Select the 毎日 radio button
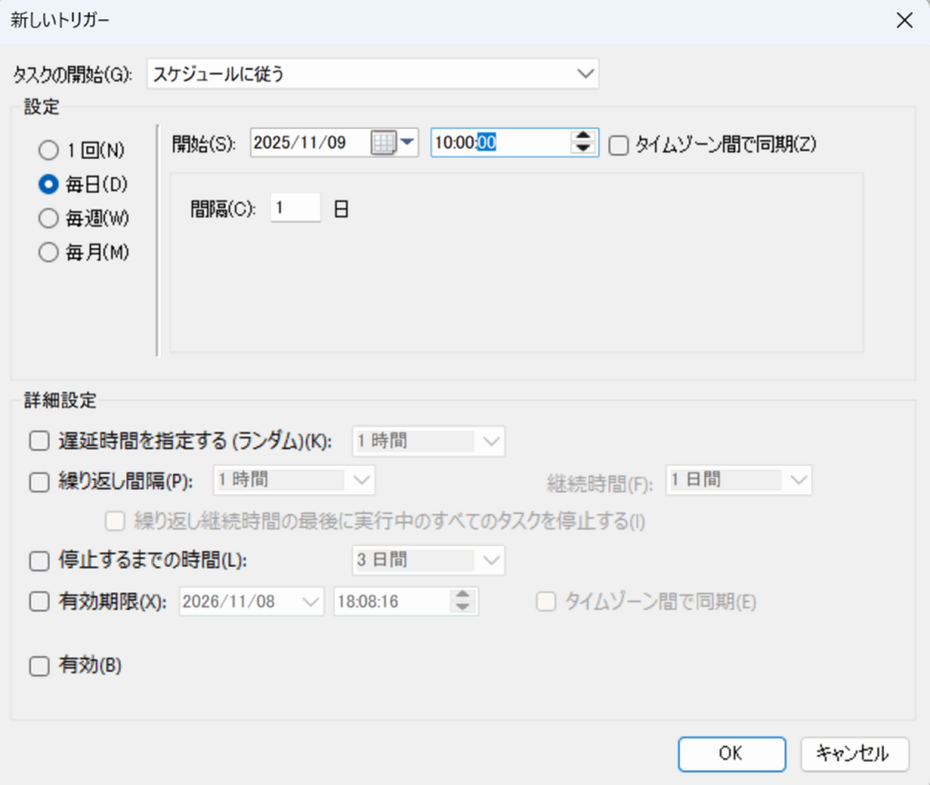Viewport: 930px width, 785px height. click(x=48, y=184)
